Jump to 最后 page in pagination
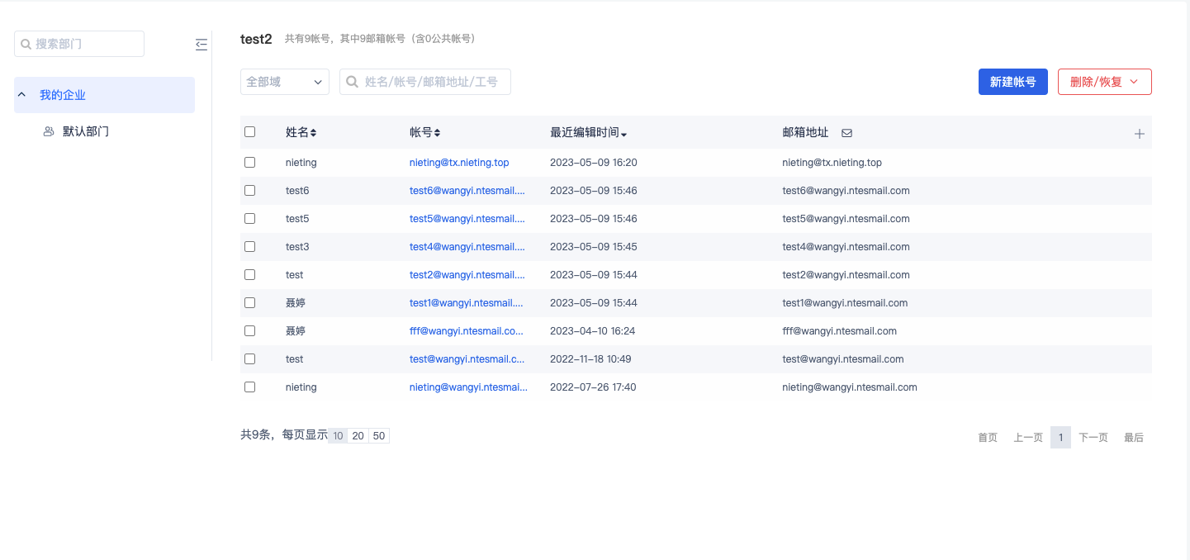Viewport: 1190px width, 560px height. pyautogui.click(x=1133, y=438)
